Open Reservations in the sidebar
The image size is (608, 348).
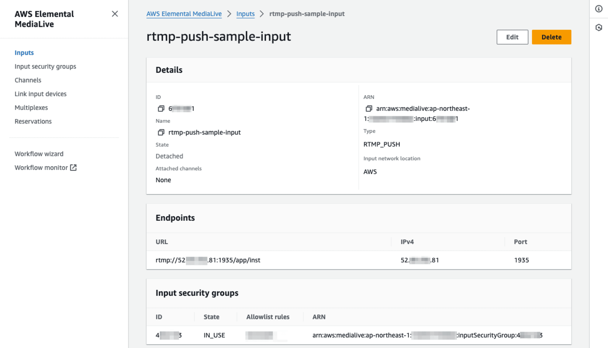pos(33,121)
